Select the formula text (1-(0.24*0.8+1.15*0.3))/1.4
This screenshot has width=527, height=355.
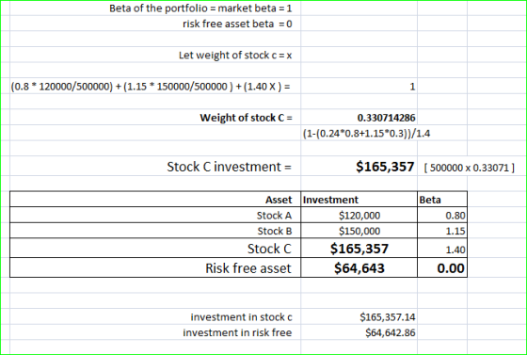click(x=366, y=134)
